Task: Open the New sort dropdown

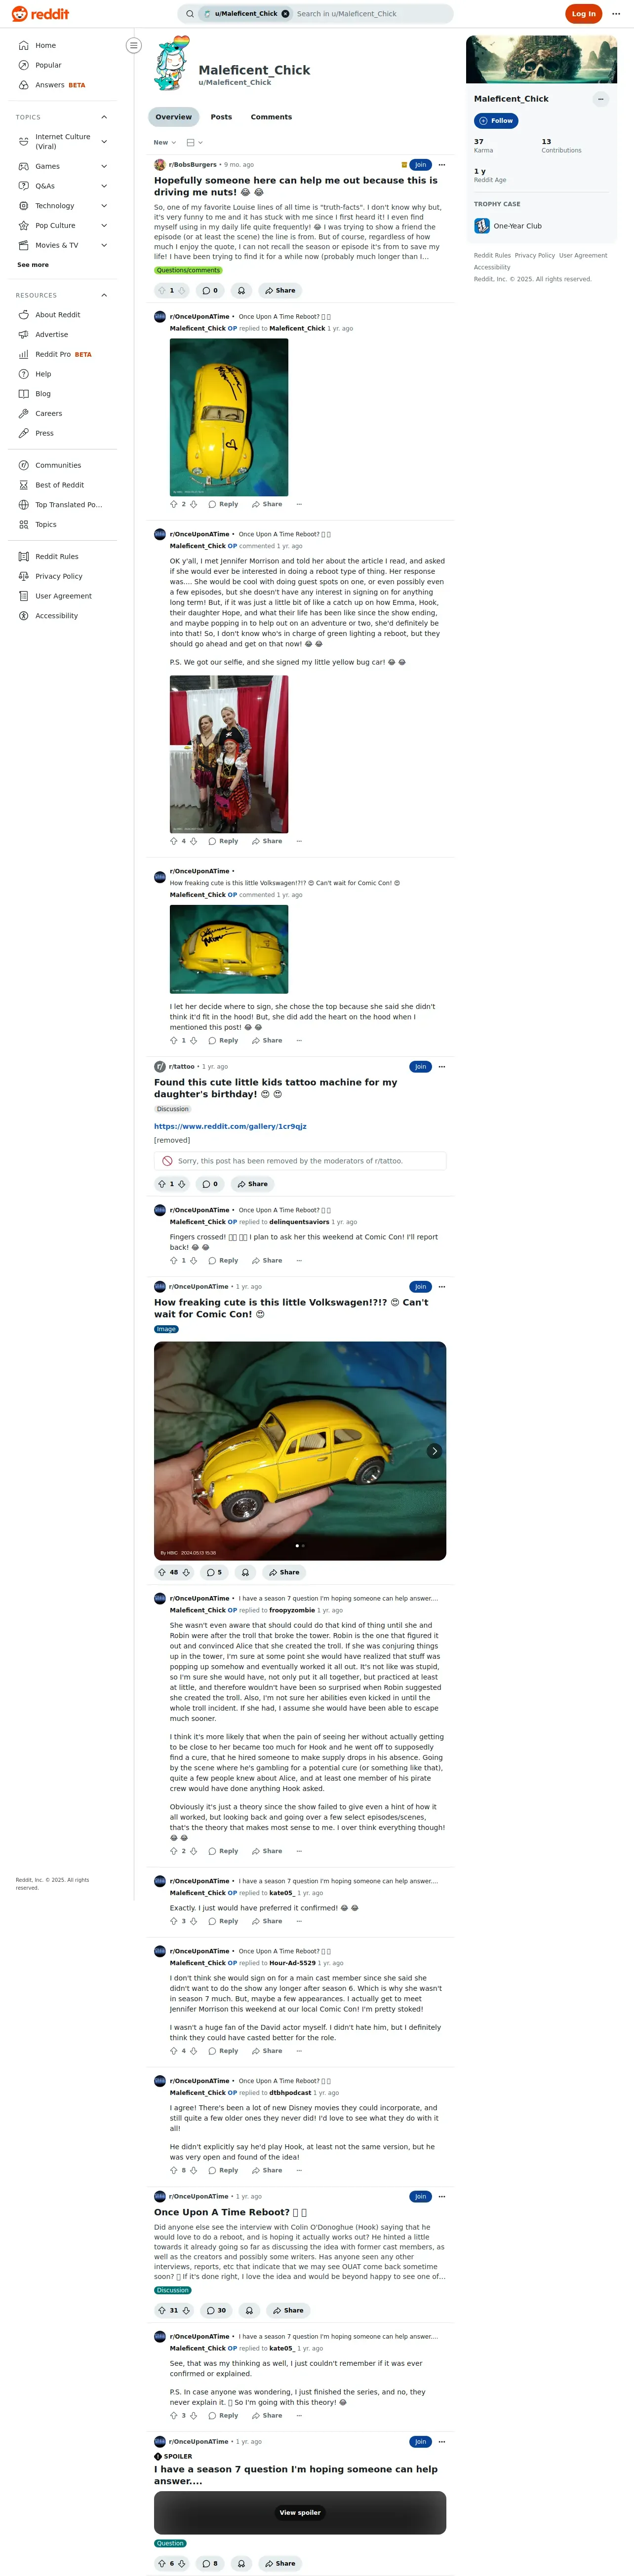Action: point(165,143)
